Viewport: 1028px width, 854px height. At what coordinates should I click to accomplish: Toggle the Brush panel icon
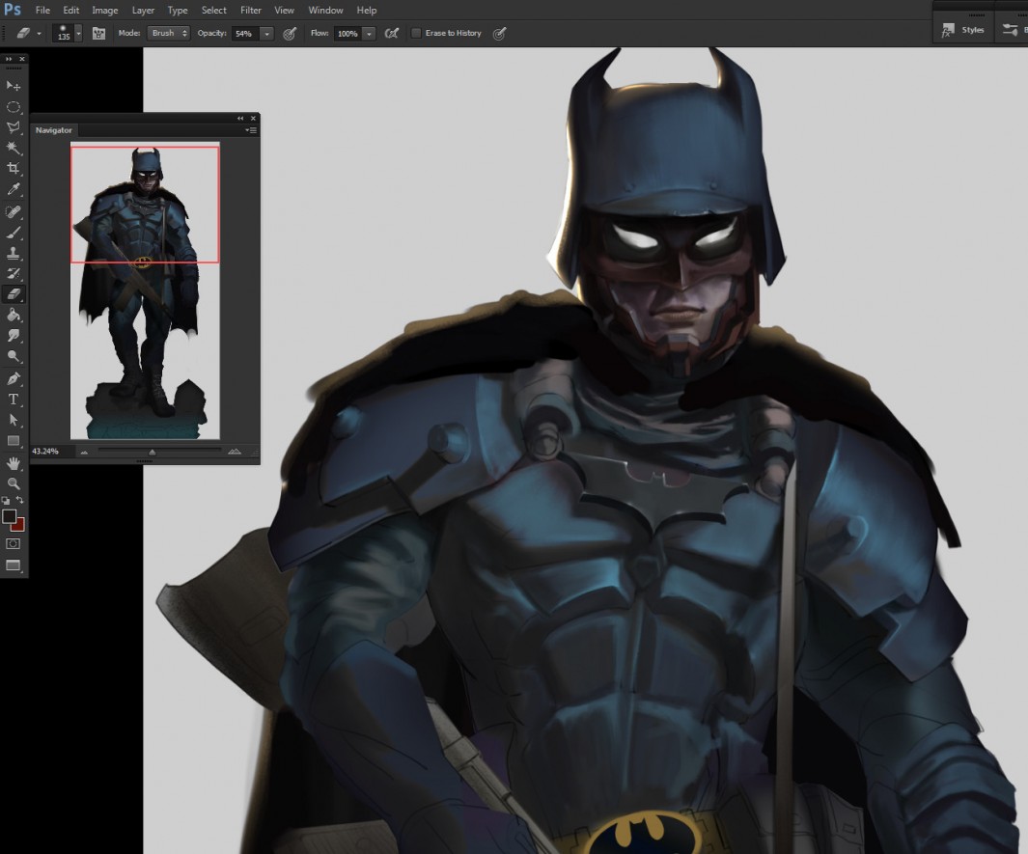[x=98, y=34]
